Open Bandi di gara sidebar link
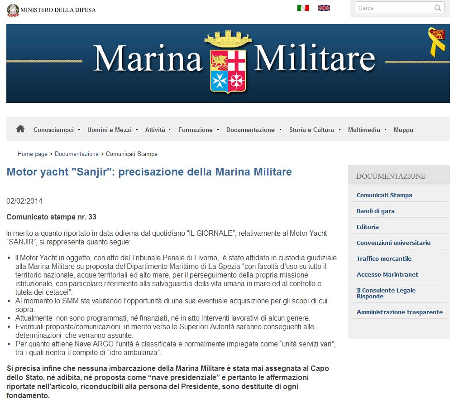Viewport: 454px width, 409px height. [375, 211]
